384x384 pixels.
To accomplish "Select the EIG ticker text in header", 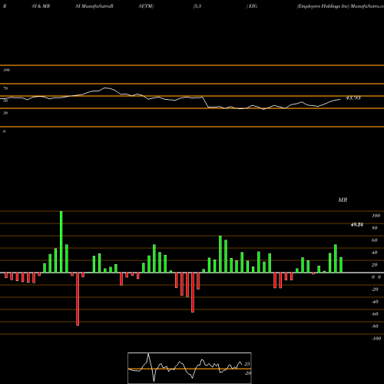I will pos(253,6).
